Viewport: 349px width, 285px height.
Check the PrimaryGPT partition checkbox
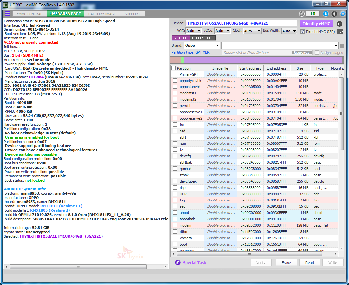click(x=175, y=74)
